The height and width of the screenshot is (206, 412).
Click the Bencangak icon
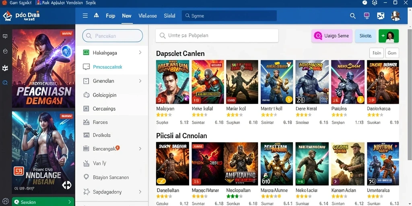tap(86, 148)
